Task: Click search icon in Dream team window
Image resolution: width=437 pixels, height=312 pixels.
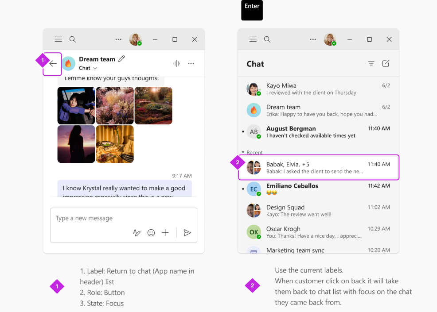Action: point(73,39)
